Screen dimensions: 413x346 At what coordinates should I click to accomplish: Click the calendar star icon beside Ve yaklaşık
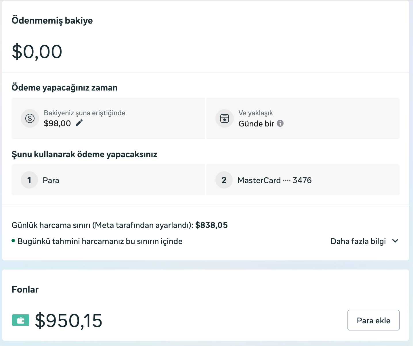(225, 118)
